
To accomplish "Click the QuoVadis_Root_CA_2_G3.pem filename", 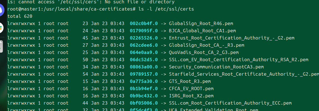I will pos(204,53).
